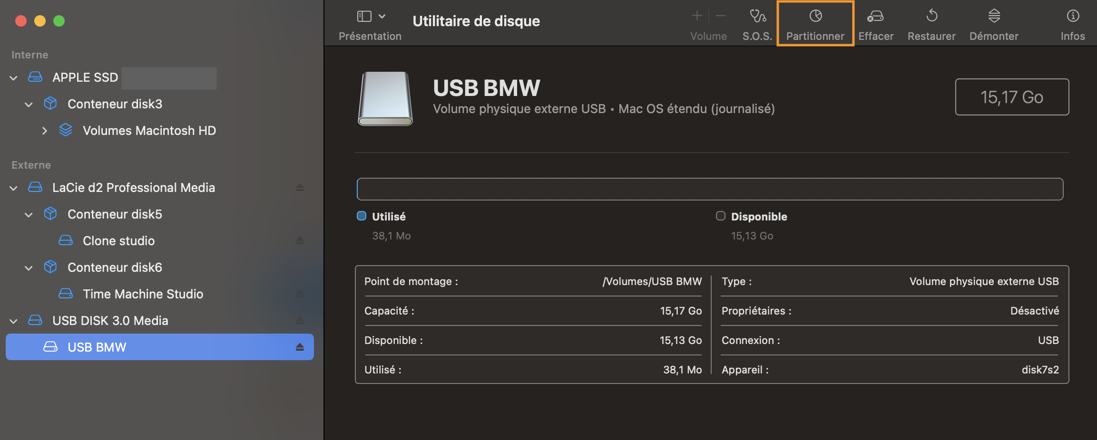
Task: Click the Clone studio drive icon
Action: (x=66, y=240)
